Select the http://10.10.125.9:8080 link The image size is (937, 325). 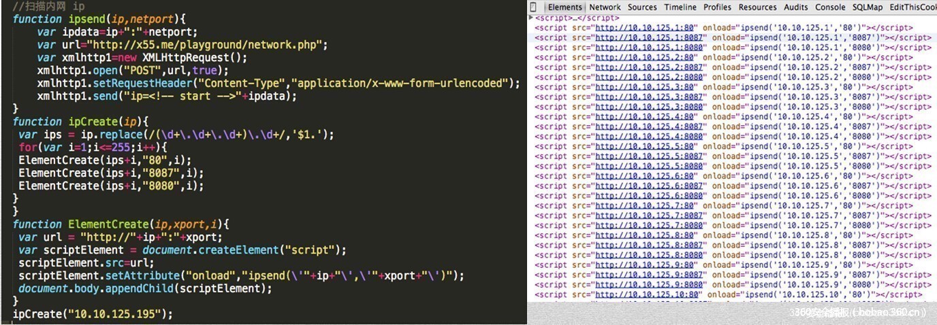coord(649,284)
